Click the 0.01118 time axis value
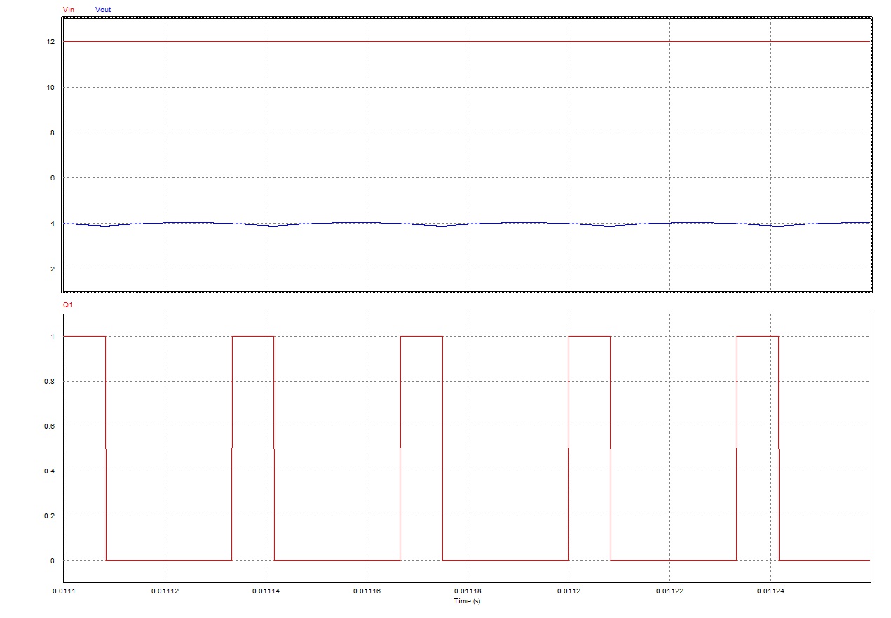 click(468, 591)
